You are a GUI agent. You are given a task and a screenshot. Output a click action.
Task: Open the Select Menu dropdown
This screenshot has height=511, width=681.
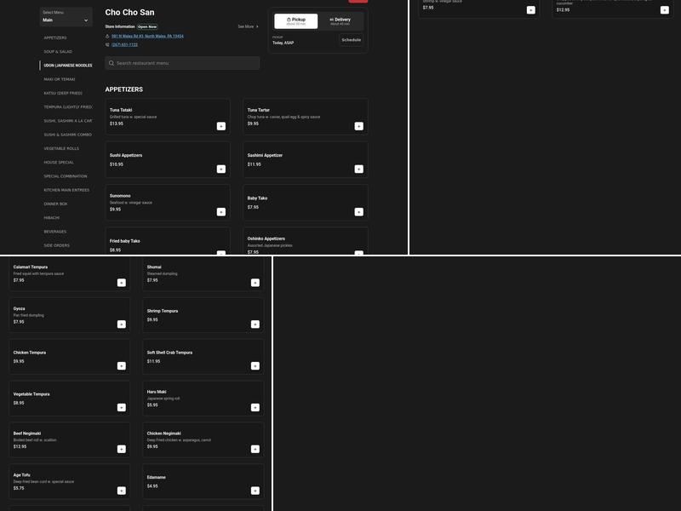coord(66,17)
